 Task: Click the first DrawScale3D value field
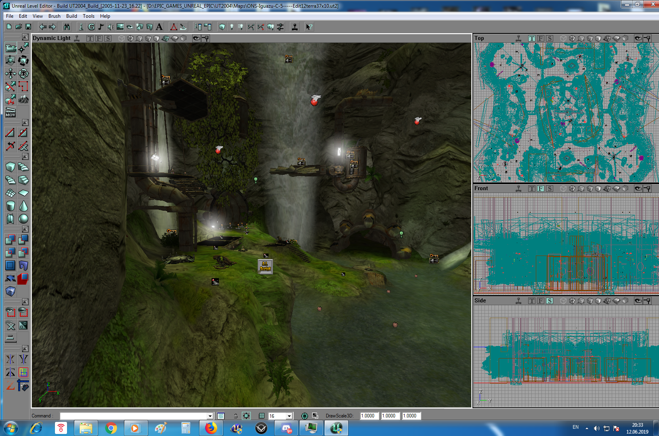(369, 416)
